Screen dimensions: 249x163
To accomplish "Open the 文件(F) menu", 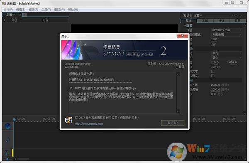I will pos(8,10).
